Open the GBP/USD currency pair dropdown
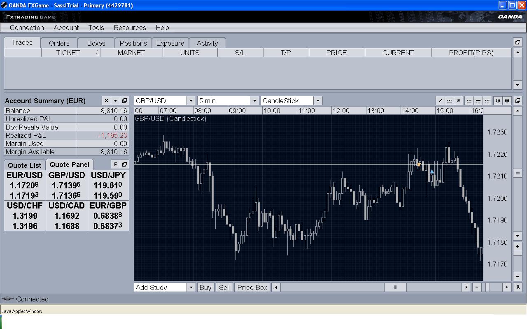 click(x=191, y=101)
